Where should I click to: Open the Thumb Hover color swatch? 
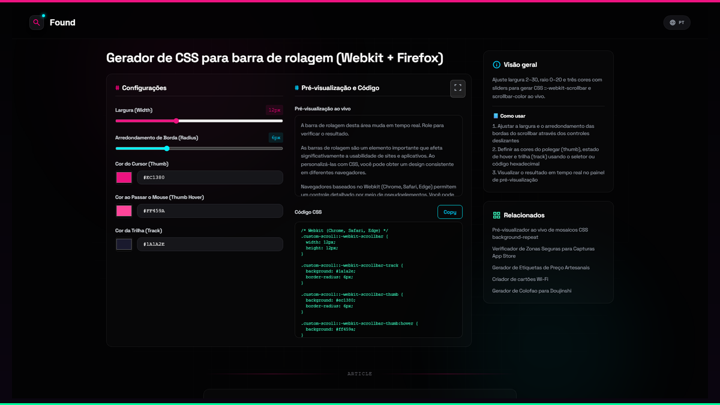click(124, 211)
